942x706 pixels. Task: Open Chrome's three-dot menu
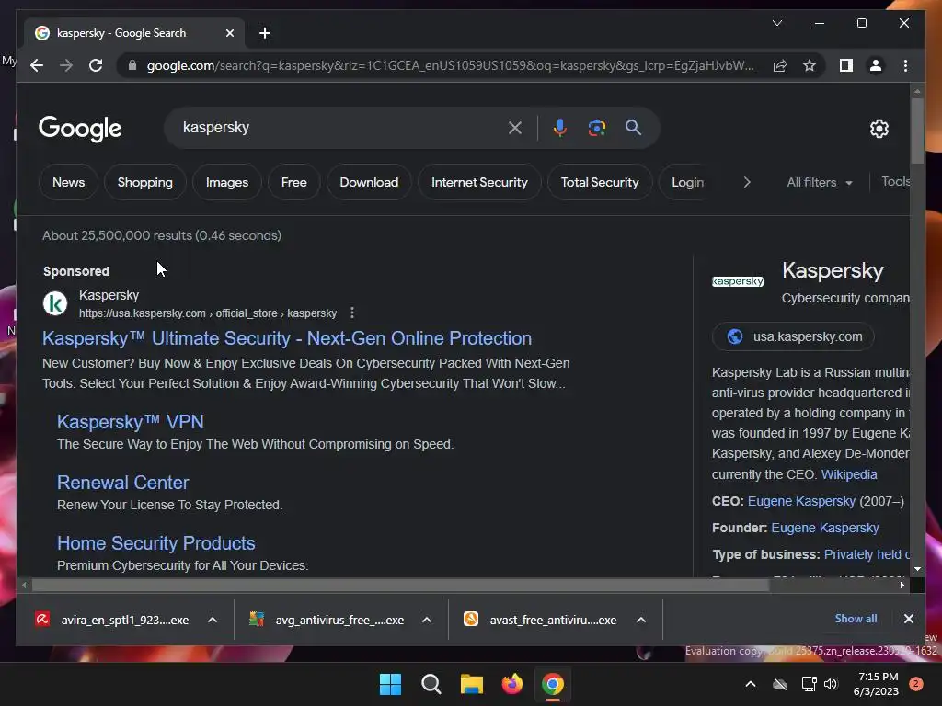click(905, 65)
